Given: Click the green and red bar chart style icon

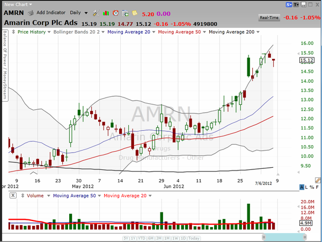Looking at the screenshot, I should [x=106, y=13].
